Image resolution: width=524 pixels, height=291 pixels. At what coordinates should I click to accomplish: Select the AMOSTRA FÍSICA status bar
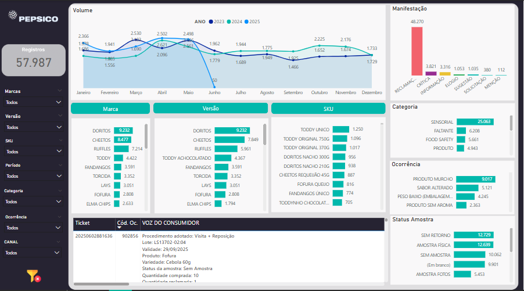click(x=473, y=245)
